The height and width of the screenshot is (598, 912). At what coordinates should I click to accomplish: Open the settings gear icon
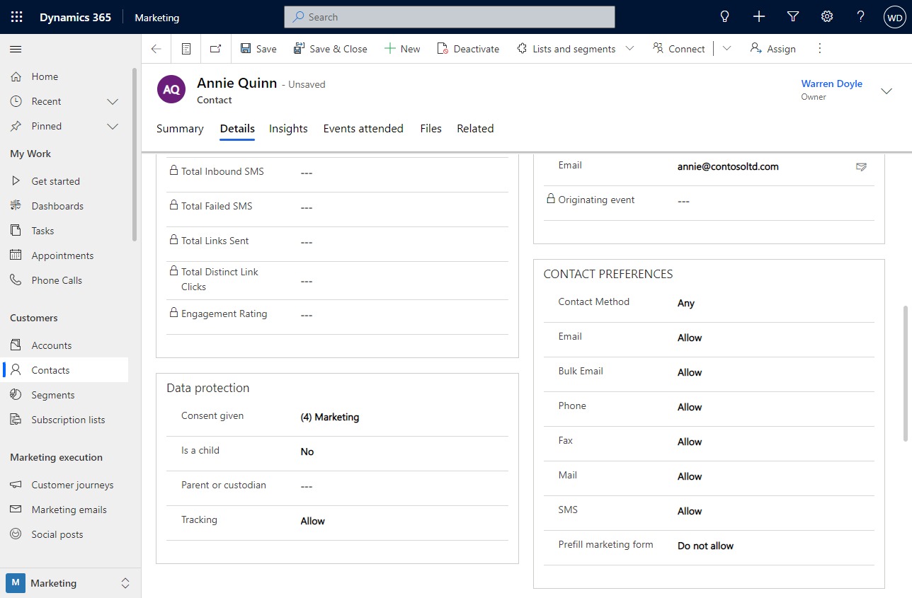tap(827, 17)
